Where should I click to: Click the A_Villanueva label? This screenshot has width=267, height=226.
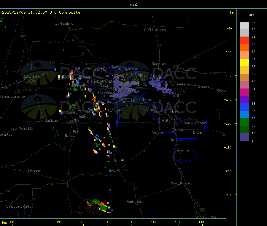155,30
